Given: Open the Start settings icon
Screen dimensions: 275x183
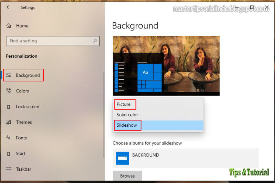Looking at the screenshot, I should [8, 153].
